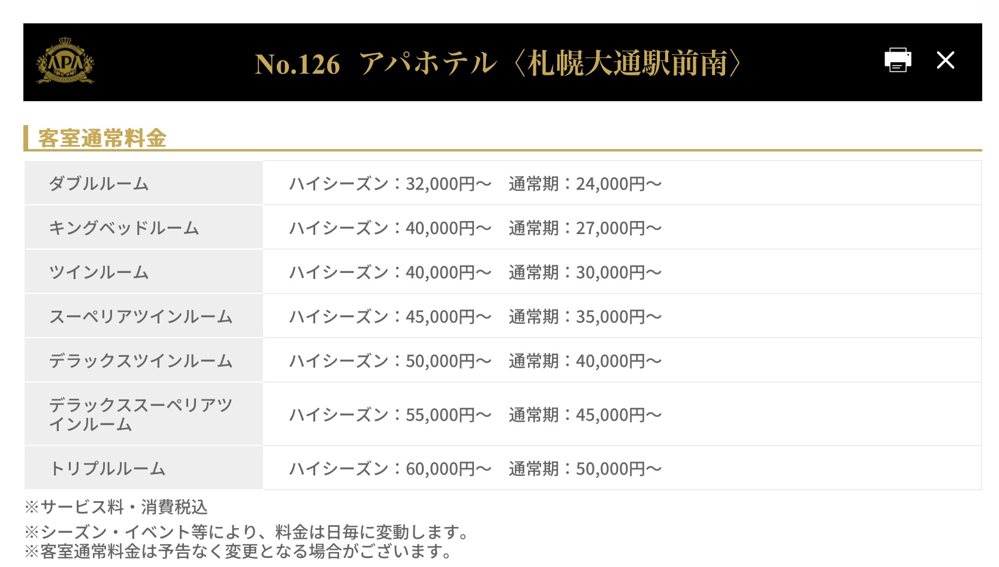Select the ツインルーム row label
This screenshot has width=999, height=567.
[x=99, y=272]
